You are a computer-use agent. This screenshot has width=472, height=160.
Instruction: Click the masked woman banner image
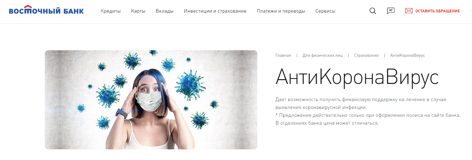[x=151, y=100]
